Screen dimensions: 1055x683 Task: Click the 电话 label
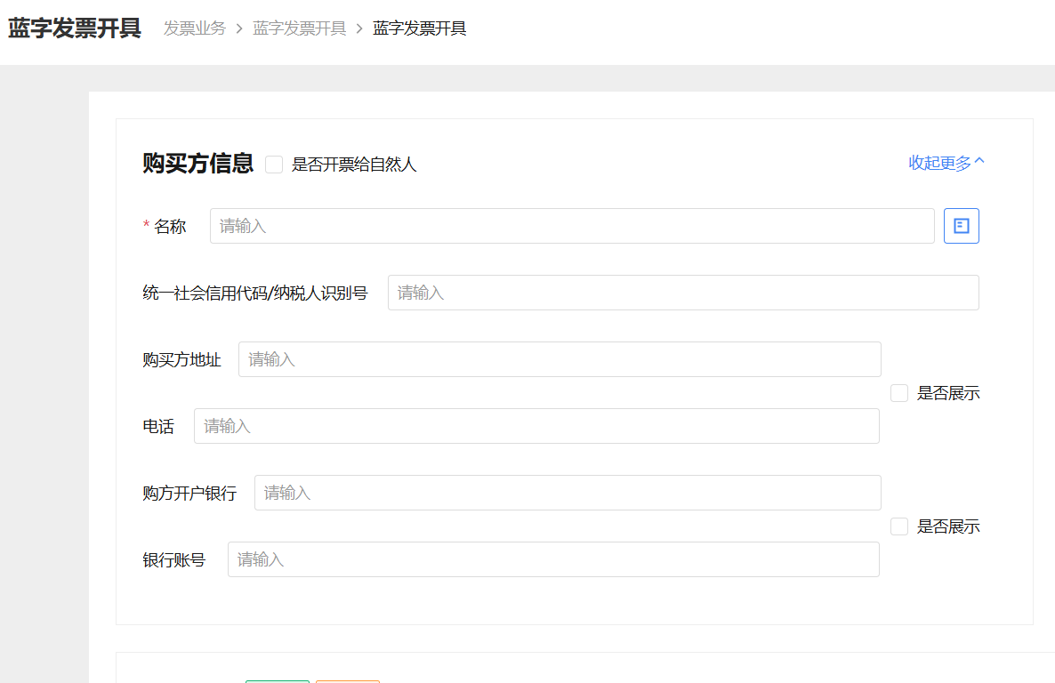coord(158,427)
